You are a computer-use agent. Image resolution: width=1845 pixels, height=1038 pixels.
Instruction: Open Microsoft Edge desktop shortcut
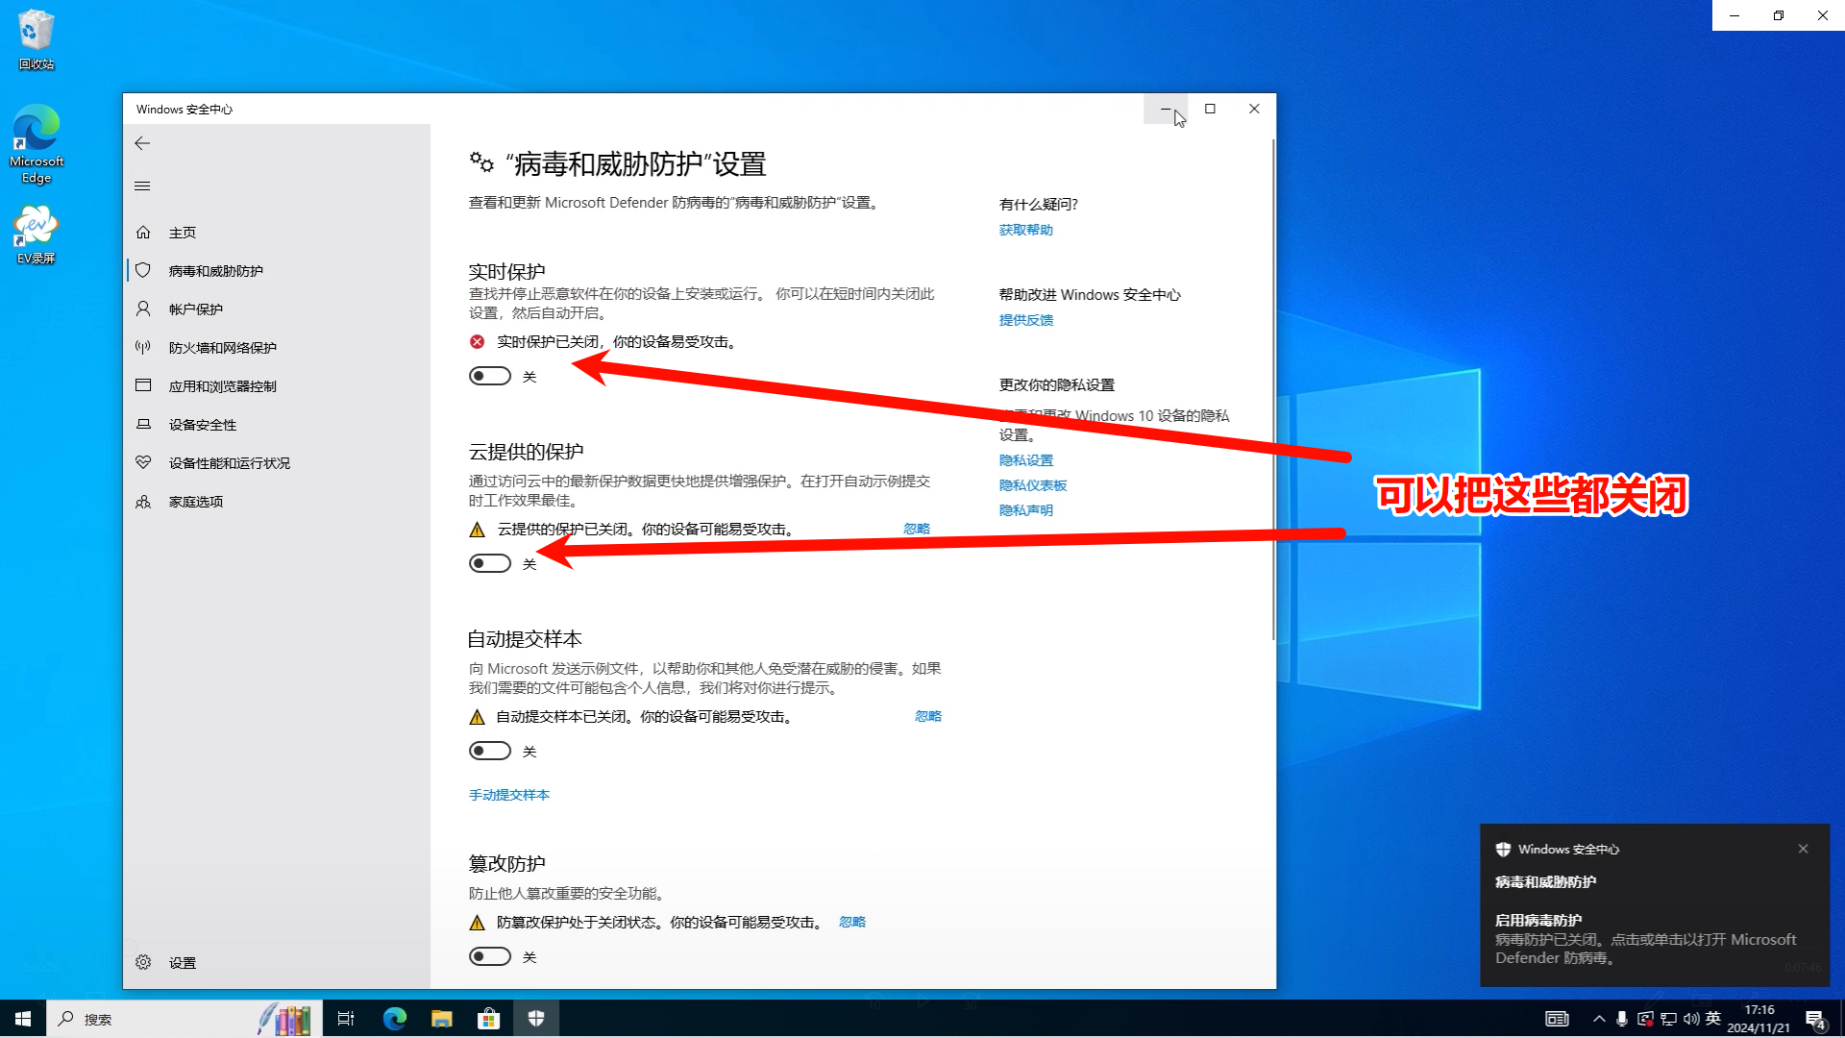(37, 144)
